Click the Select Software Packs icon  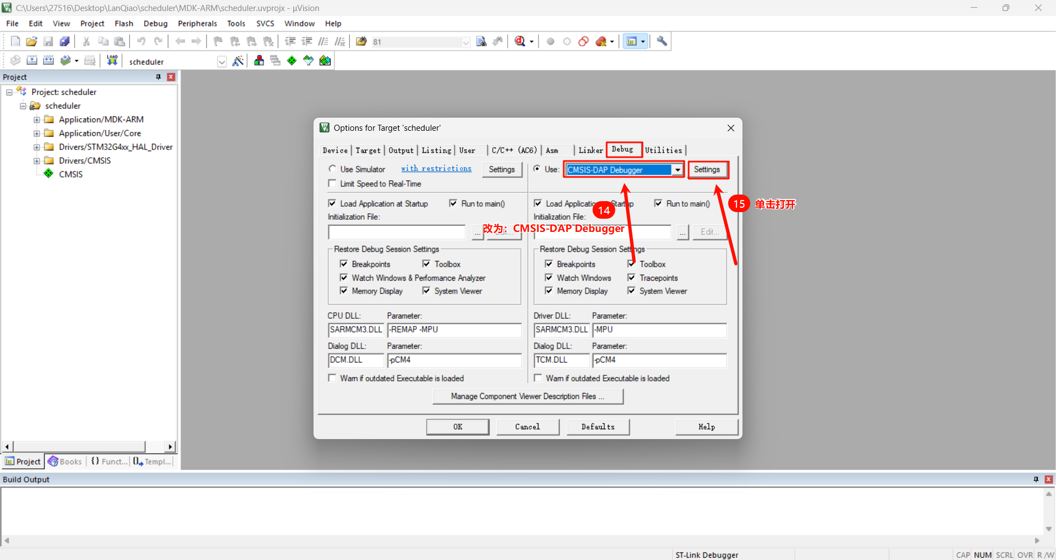pos(309,60)
